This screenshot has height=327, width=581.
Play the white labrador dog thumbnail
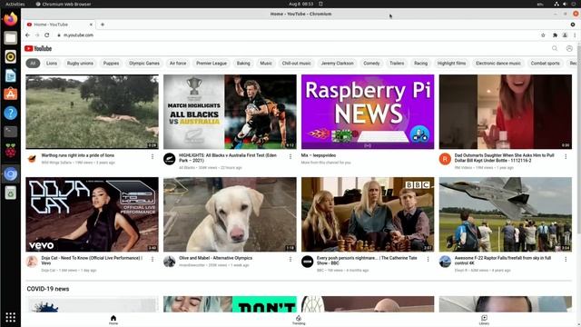click(x=230, y=214)
